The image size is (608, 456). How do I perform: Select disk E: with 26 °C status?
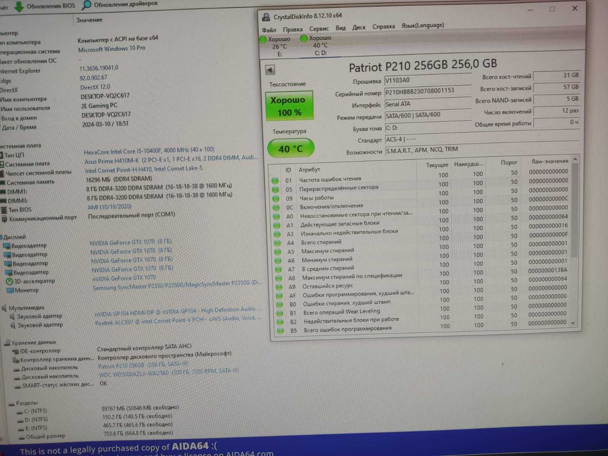click(276, 46)
